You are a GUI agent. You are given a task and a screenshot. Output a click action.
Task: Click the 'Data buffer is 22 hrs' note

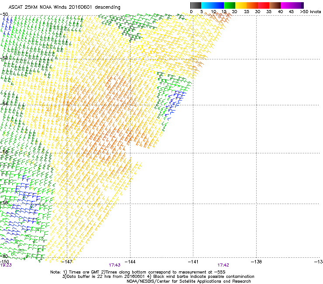(x=158, y=277)
